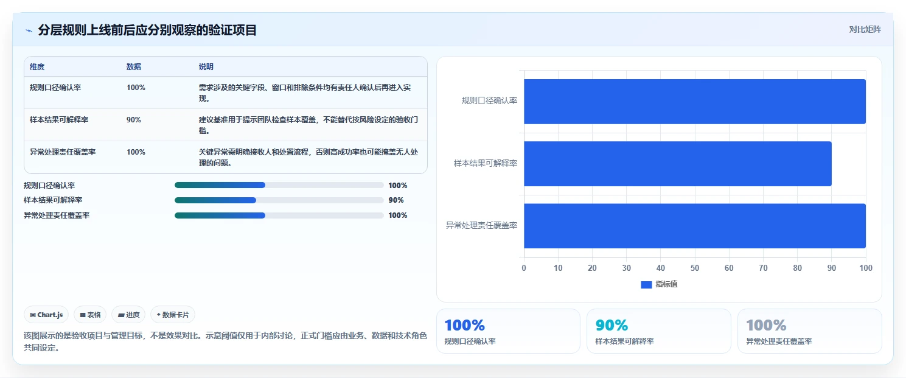
Task: Click the 规则口径确认率 chart bar
Action: (694, 102)
